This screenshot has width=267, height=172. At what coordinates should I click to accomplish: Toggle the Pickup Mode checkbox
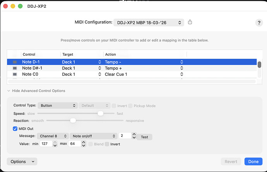pyautogui.click(x=130, y=106)
